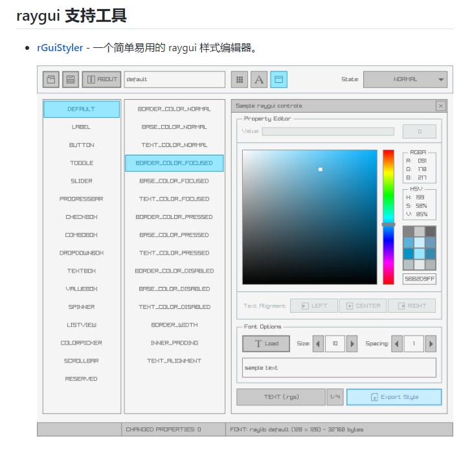This screenshot has height=452, width=472.
Task: Select SPINNER control
Action: pos(82,307)
